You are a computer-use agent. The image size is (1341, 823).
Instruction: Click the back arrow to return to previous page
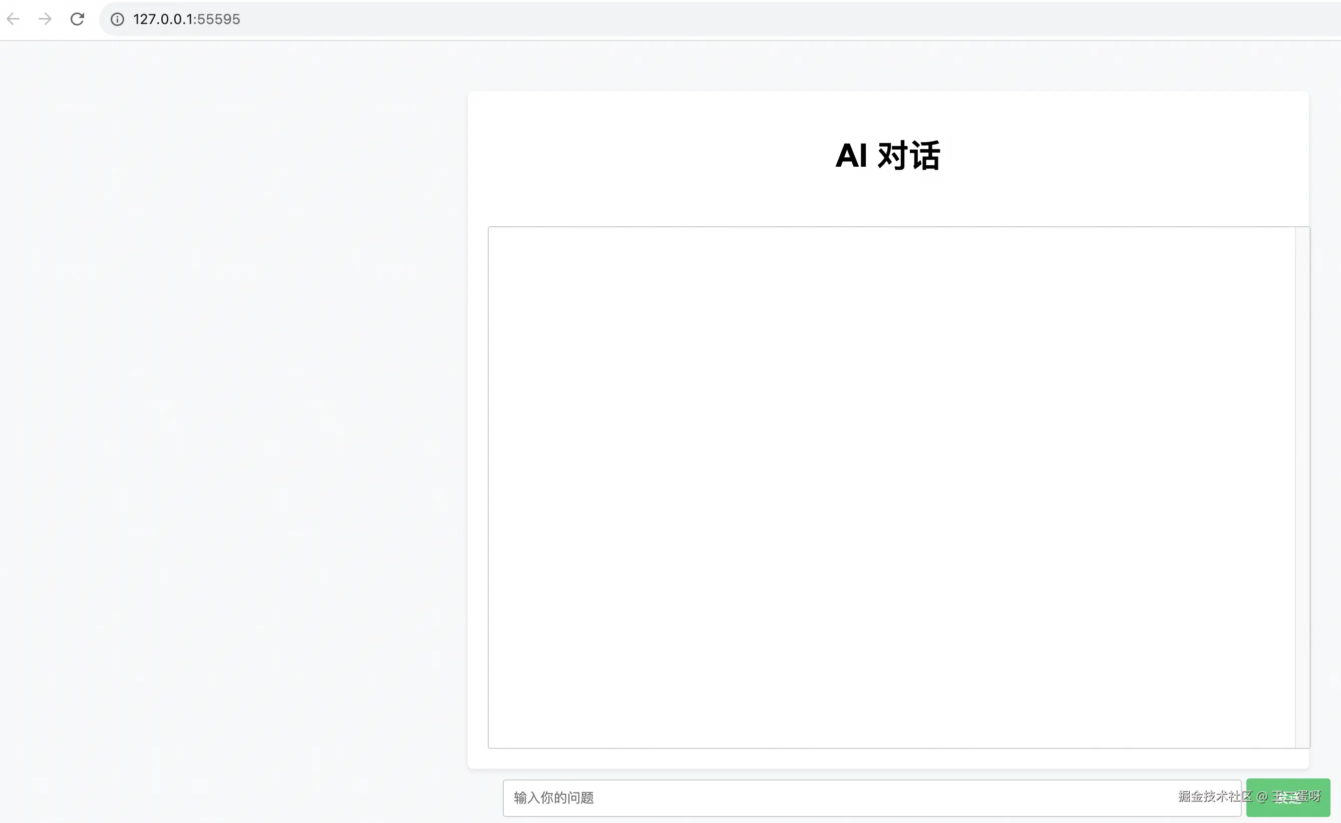(x=13, y=19)
